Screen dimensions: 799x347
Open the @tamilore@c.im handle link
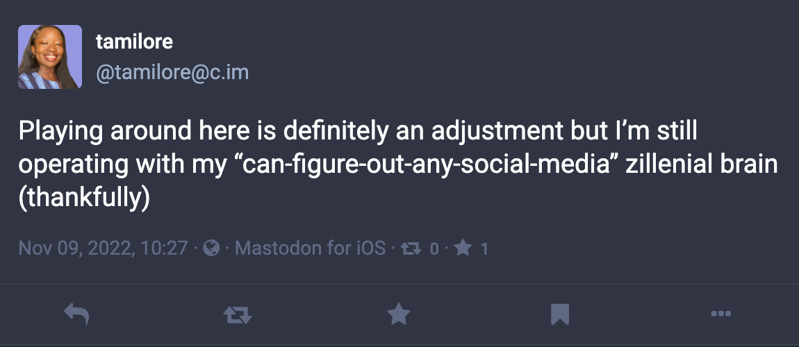172,72
